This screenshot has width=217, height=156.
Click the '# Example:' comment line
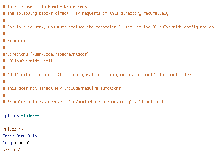[14, 41]
